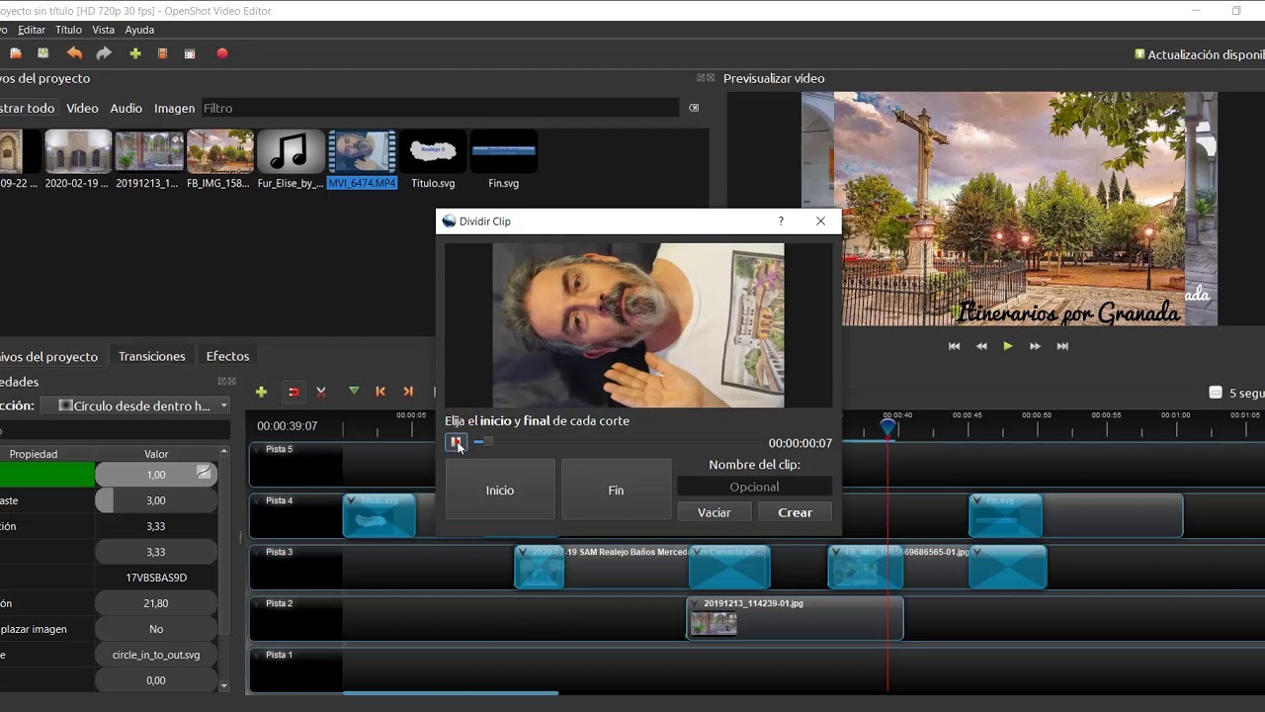Viewport: 1265px width, 712px height.
Task: Click the 21,80 property value
Action: click(x=156, y=603)
